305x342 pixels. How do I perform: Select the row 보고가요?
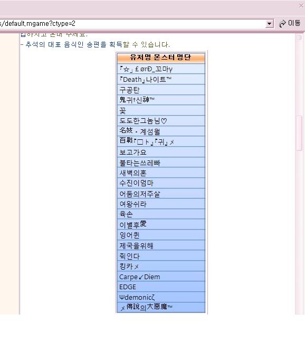(x=161, y=152)
